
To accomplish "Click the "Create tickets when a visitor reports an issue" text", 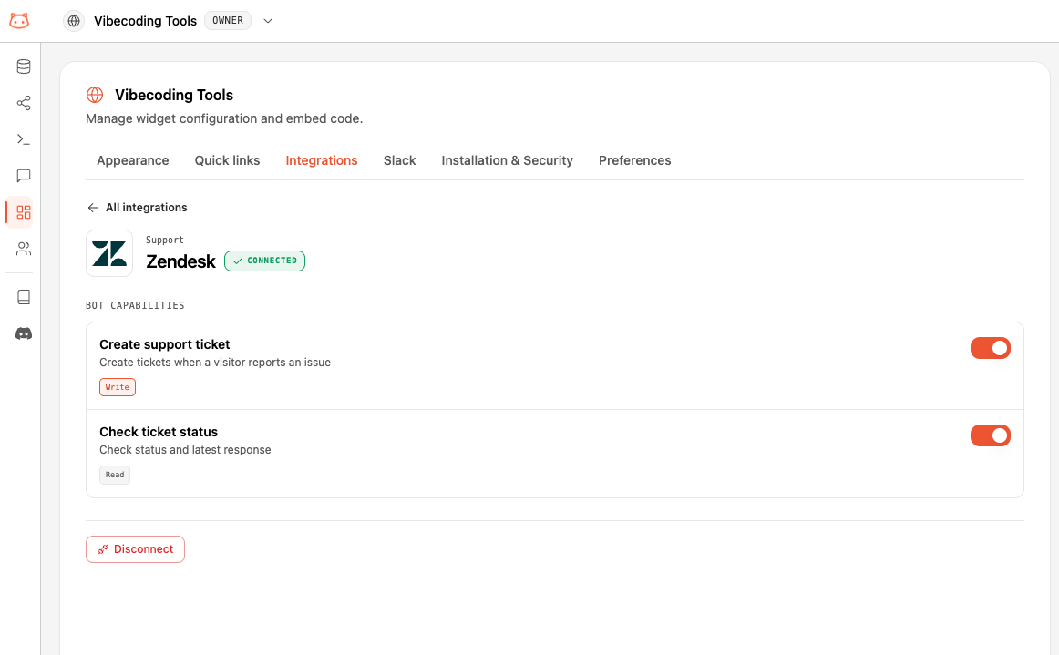I will coord(215,363).
